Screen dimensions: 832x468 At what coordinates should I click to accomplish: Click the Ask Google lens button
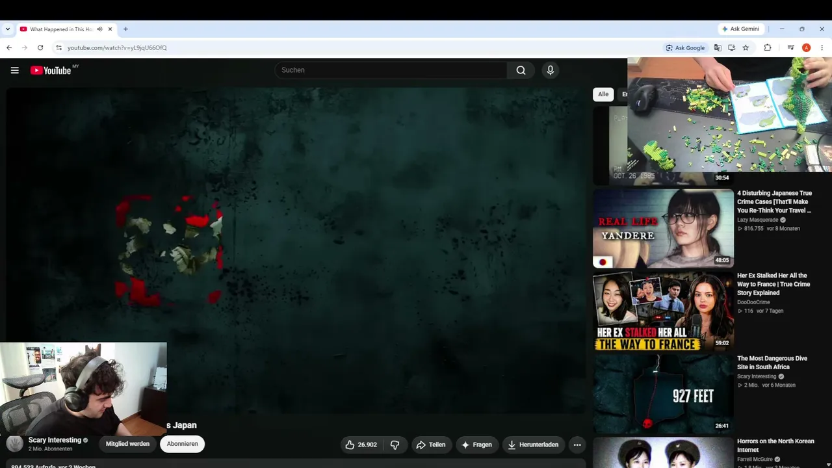[x=686, y=47]
